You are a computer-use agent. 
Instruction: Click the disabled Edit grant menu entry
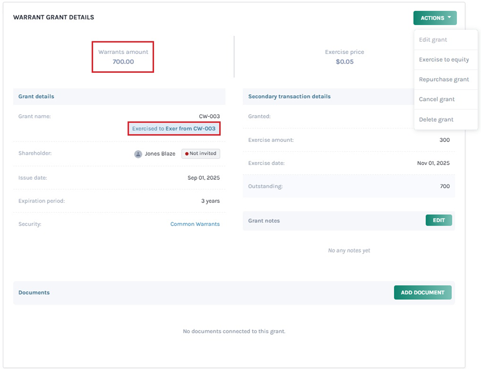pos(433,39)
